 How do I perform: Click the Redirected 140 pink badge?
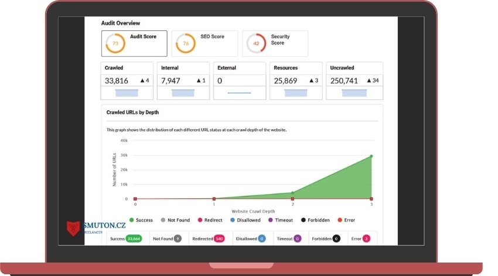click(219, 239)
